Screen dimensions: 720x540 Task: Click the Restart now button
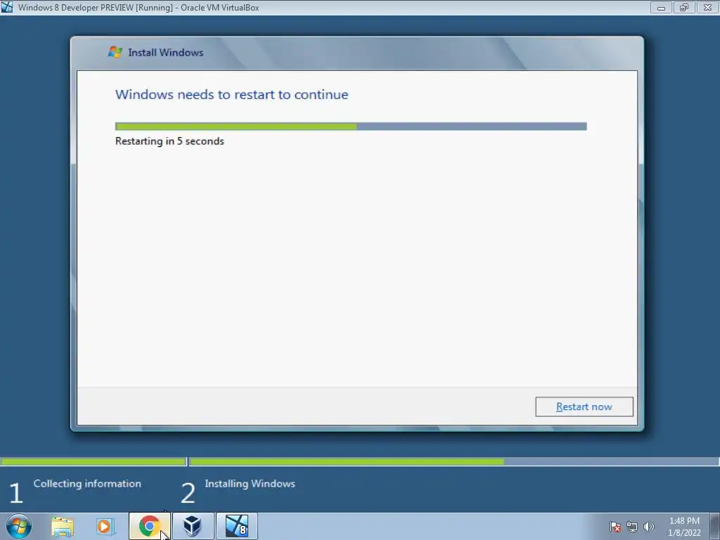click(x=584, y=407)
